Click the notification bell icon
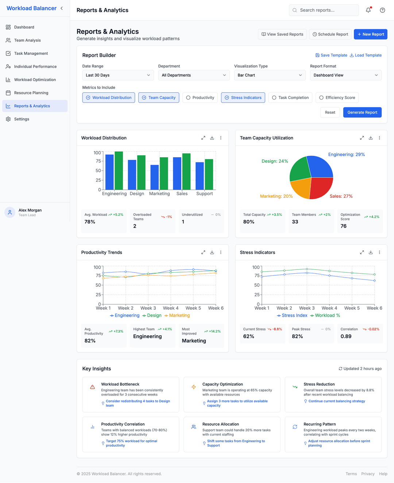 368,10
